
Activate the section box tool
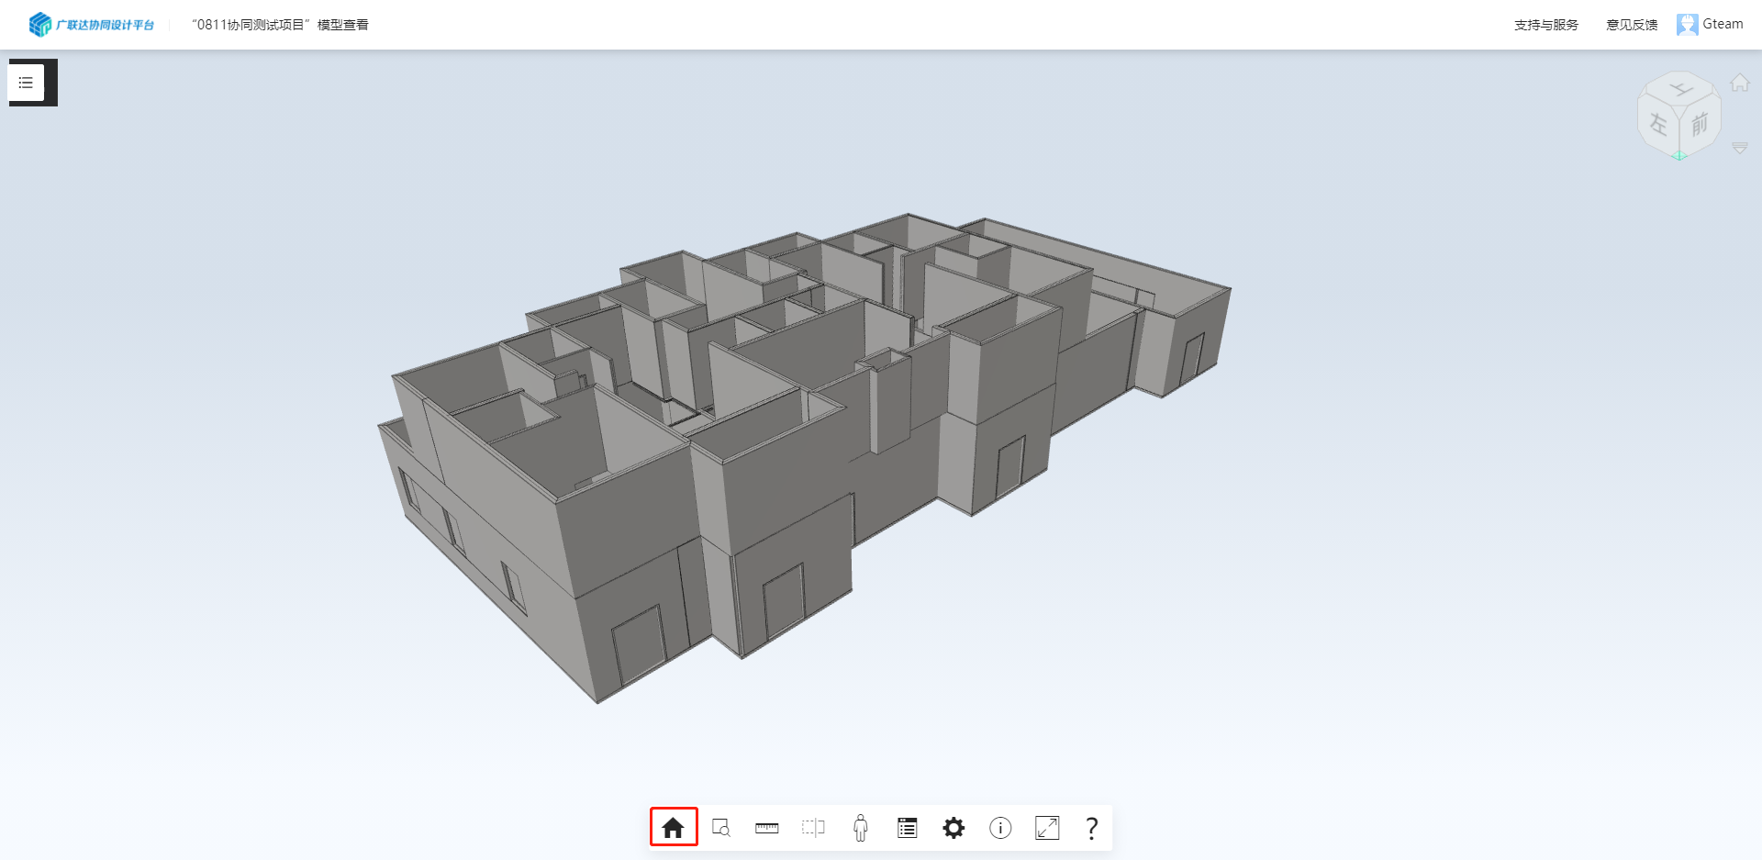[x=813, y=827]
